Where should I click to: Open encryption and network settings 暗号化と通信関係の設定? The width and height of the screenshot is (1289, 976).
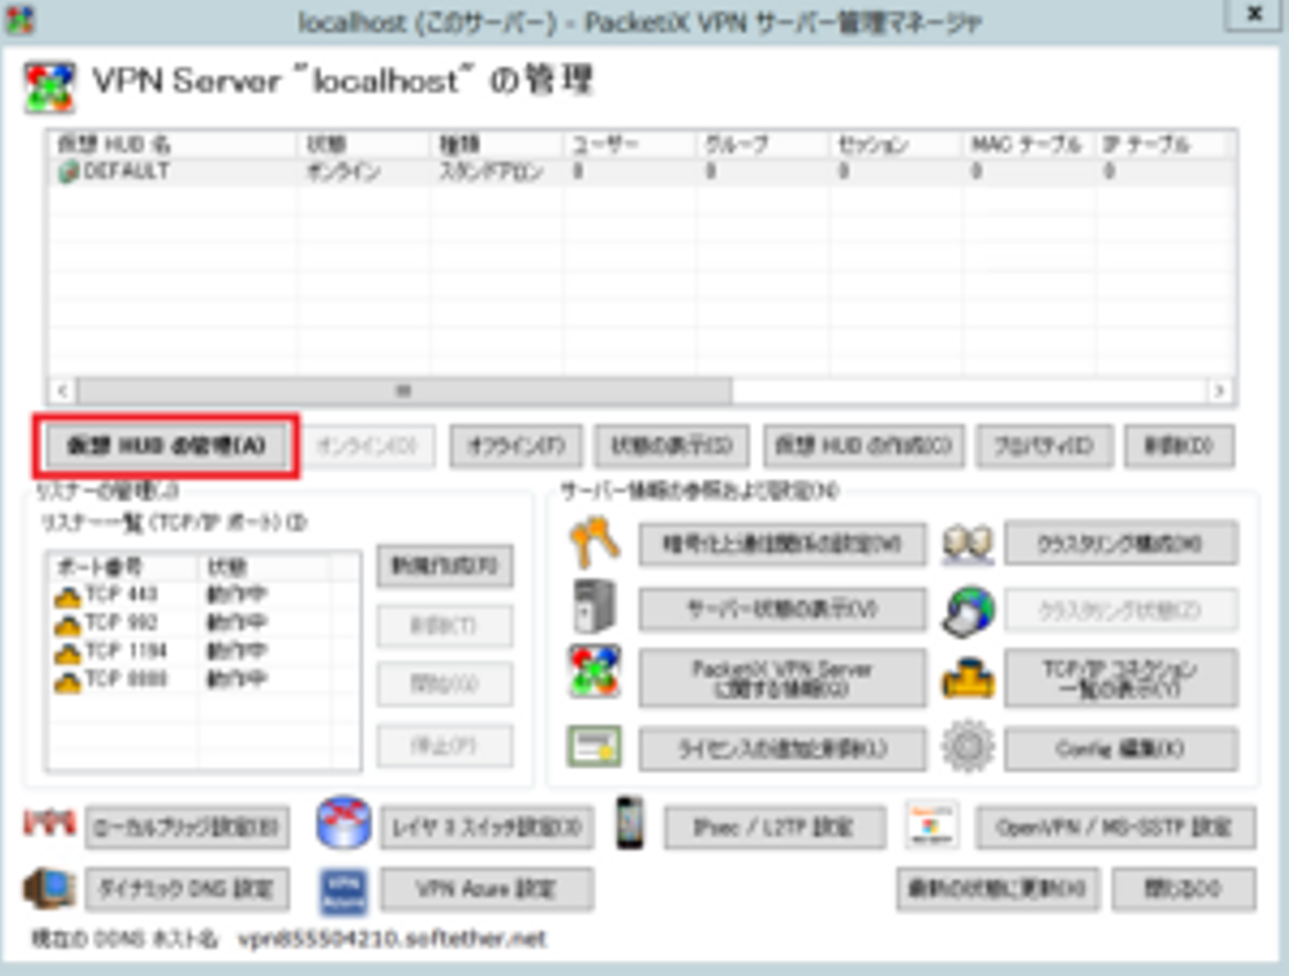[x=782, y=544]
